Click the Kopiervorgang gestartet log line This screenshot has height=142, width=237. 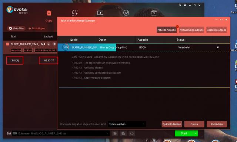91,78
